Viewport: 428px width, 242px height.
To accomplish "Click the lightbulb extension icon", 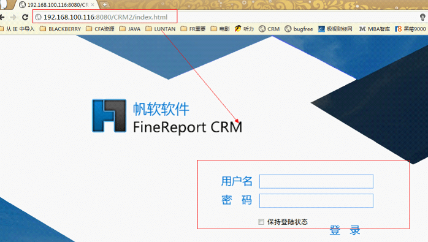I will pos(422,17).
